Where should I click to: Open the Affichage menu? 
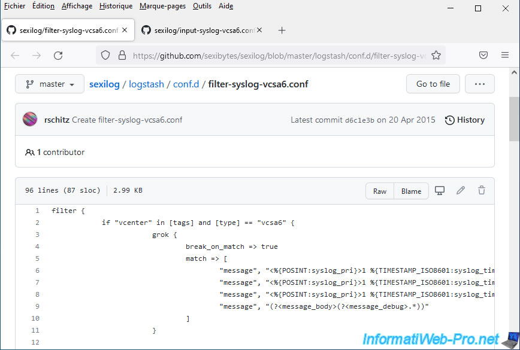(77, 6)
